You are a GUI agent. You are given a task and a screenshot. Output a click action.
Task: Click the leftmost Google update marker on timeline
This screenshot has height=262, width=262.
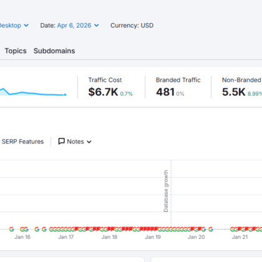coord(12,230)
